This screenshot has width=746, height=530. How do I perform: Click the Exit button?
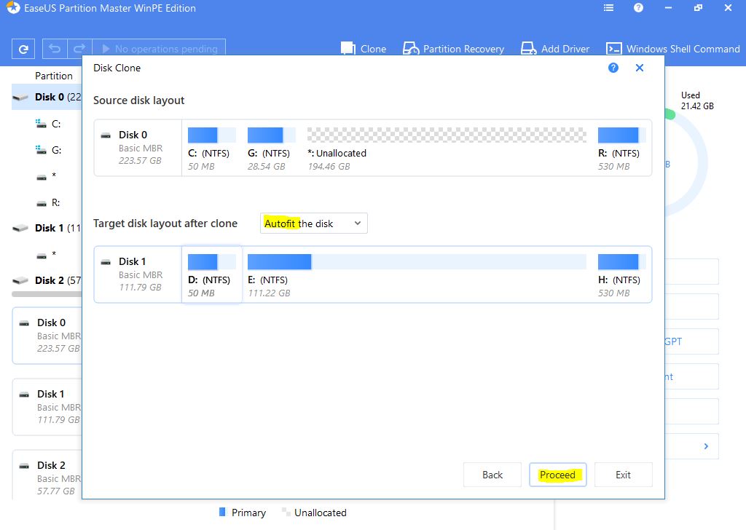tap(623, 475)
